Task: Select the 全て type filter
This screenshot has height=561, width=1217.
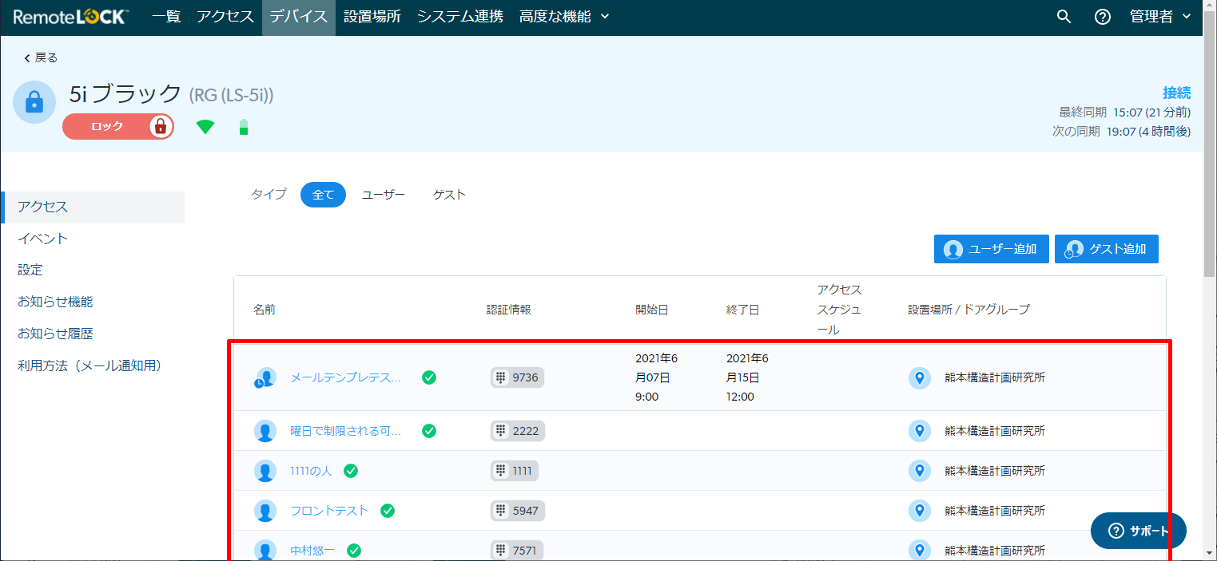Action: pos(323,195)
